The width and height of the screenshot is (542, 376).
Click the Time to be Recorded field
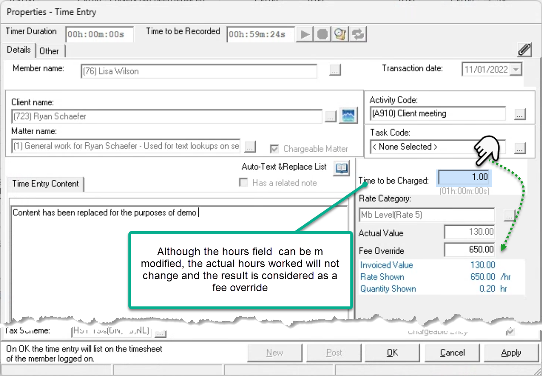coord(261,34)
